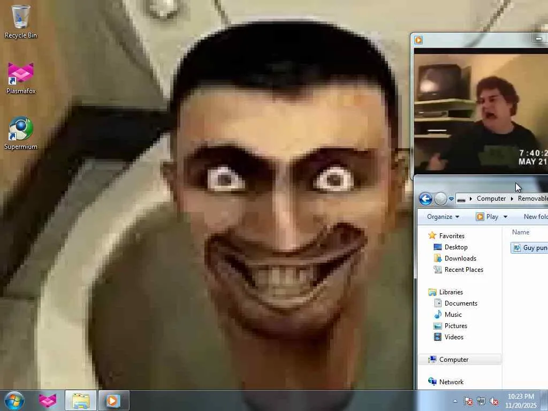
Task: Open Downloads under Favorites
Action: 460,258
